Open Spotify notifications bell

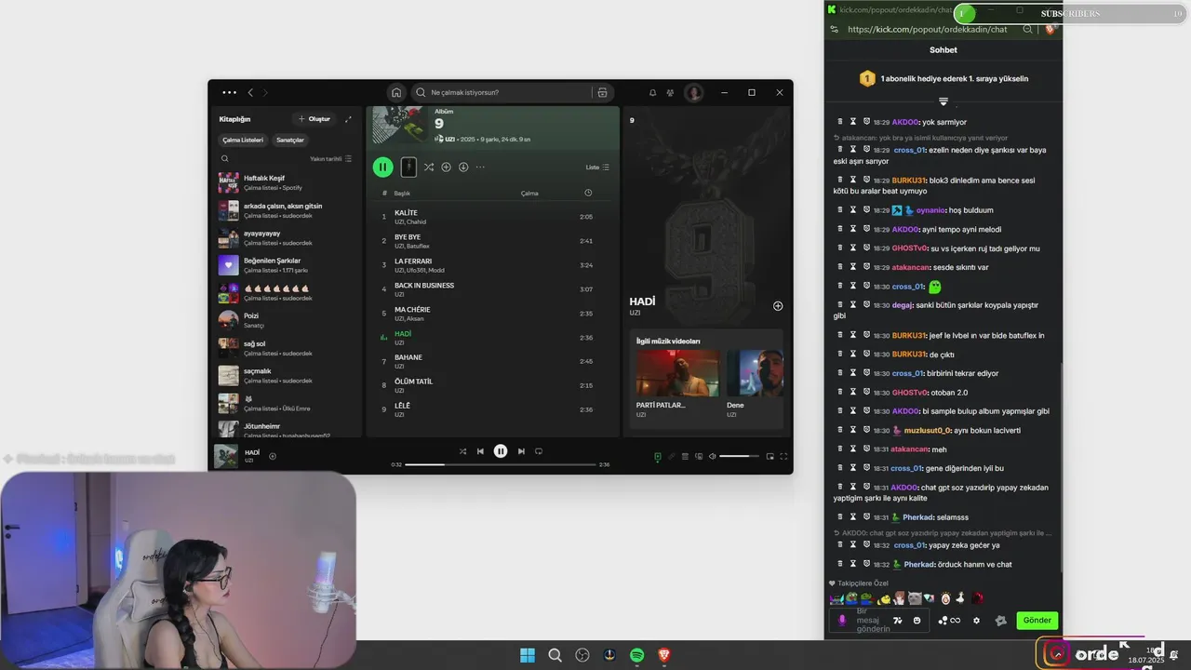pyautogui.click(x=652, y=93)
